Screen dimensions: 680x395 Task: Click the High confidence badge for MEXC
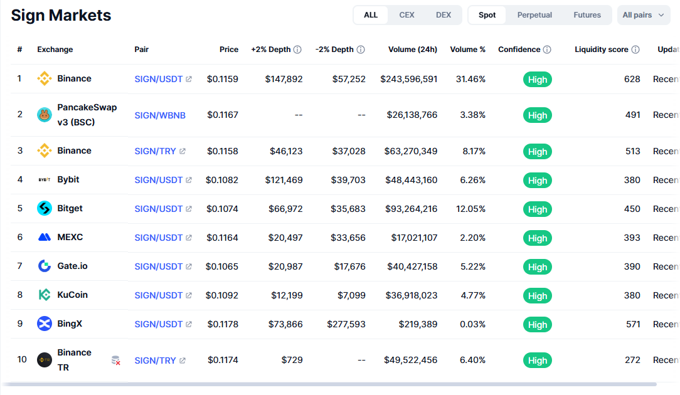point(538,238)
